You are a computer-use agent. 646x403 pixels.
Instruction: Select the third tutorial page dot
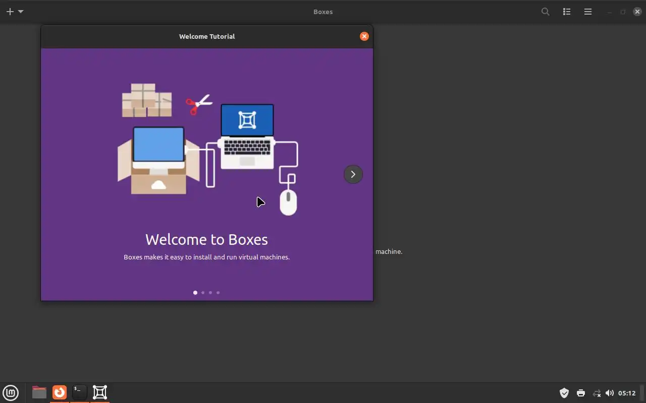[x=210, y=293]
